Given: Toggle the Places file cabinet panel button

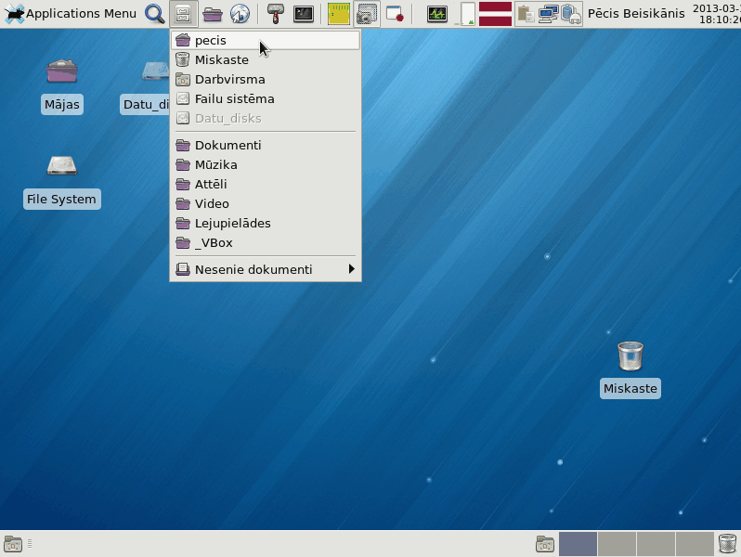Looking at the screenshot, I should 183,14.
